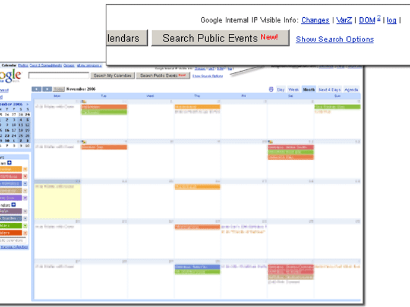Click the public calendars box in sidebar

pyautogui.click(x=13, y=240)
